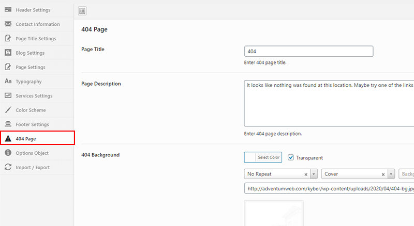
Task: Open the Cover background size dropdown arrow
Action: click(x=391, y=174)
